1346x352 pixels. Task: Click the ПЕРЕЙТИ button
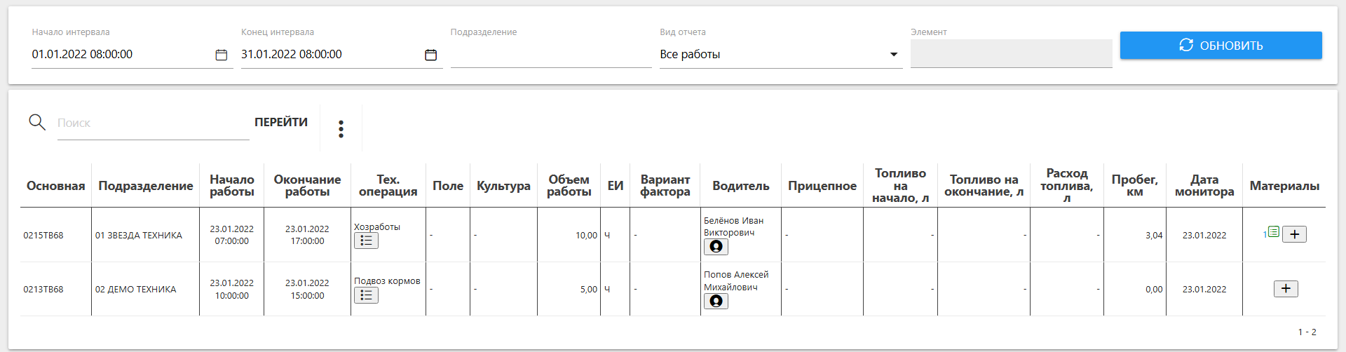coord(280,123)
